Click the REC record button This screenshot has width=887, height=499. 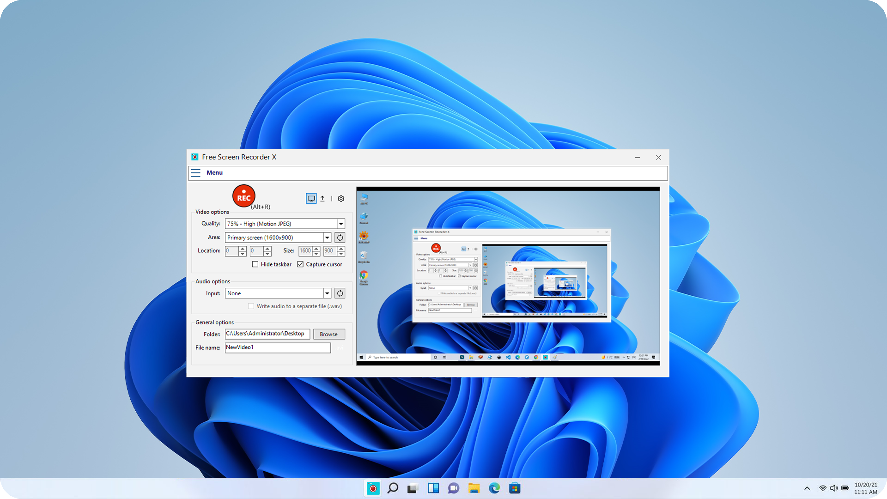click(x=243, y=196)
